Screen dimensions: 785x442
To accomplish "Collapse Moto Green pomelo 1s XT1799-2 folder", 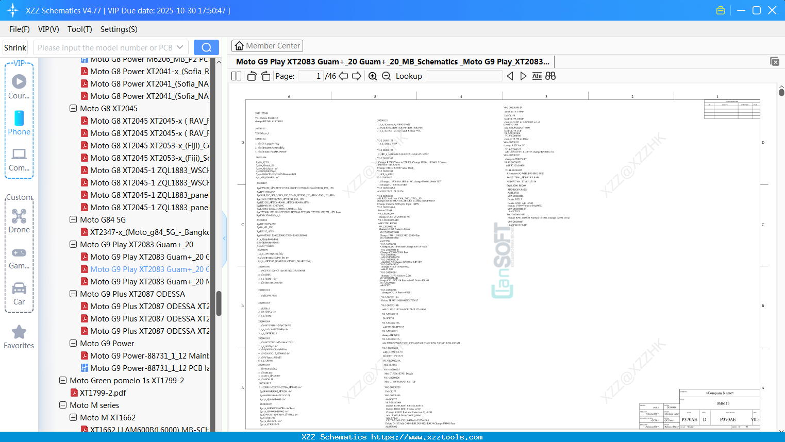I will [x=63, y=380].
